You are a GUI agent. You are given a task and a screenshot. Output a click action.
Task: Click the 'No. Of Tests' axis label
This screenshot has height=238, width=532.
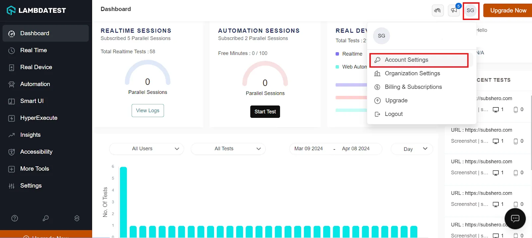[x=105, y=202]
